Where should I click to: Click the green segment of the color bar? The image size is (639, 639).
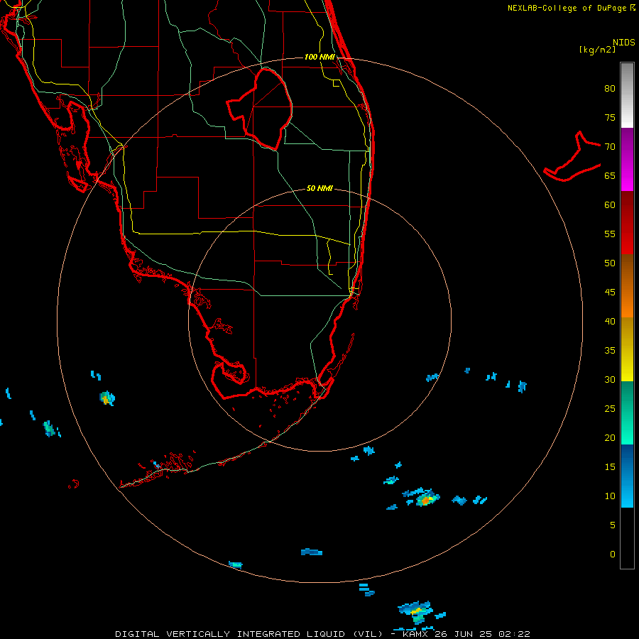click(627, 413)
